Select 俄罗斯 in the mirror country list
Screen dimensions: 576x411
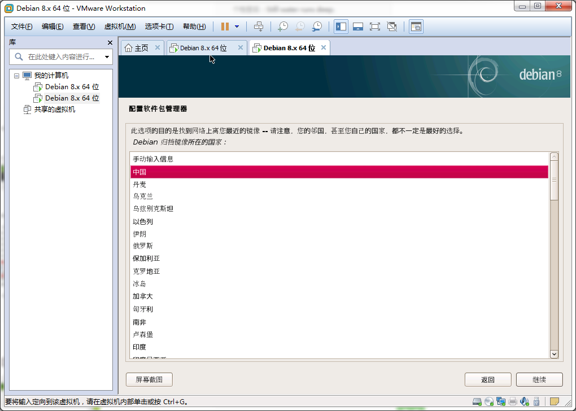pos(339,246)
